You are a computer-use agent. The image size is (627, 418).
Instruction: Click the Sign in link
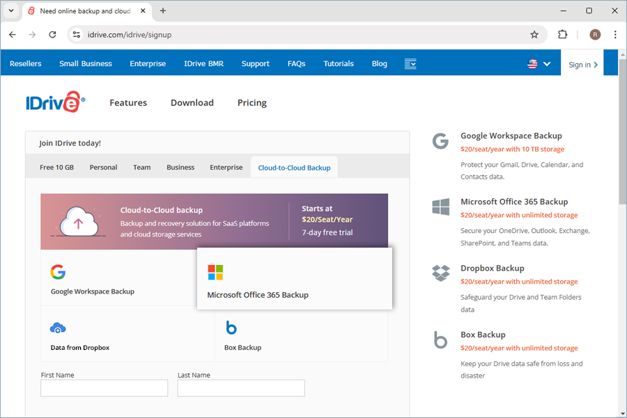click(x=583, y=65)
